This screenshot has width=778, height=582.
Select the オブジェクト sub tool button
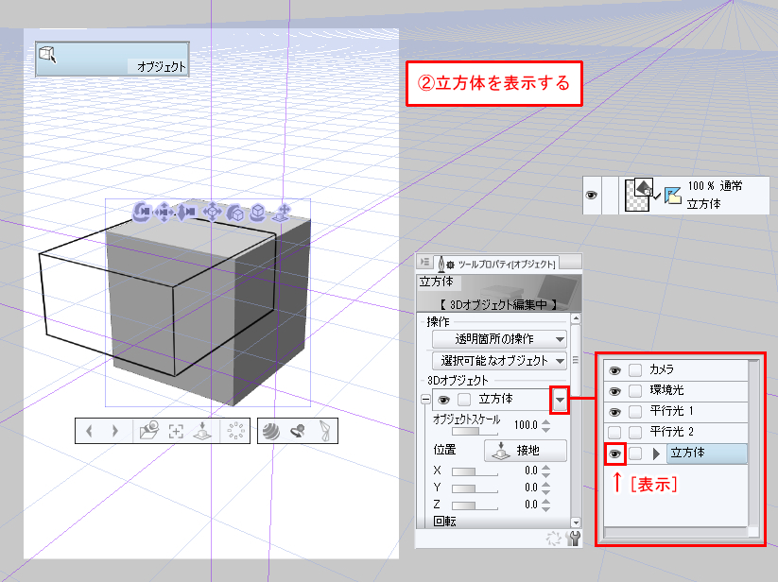point(112,59)
